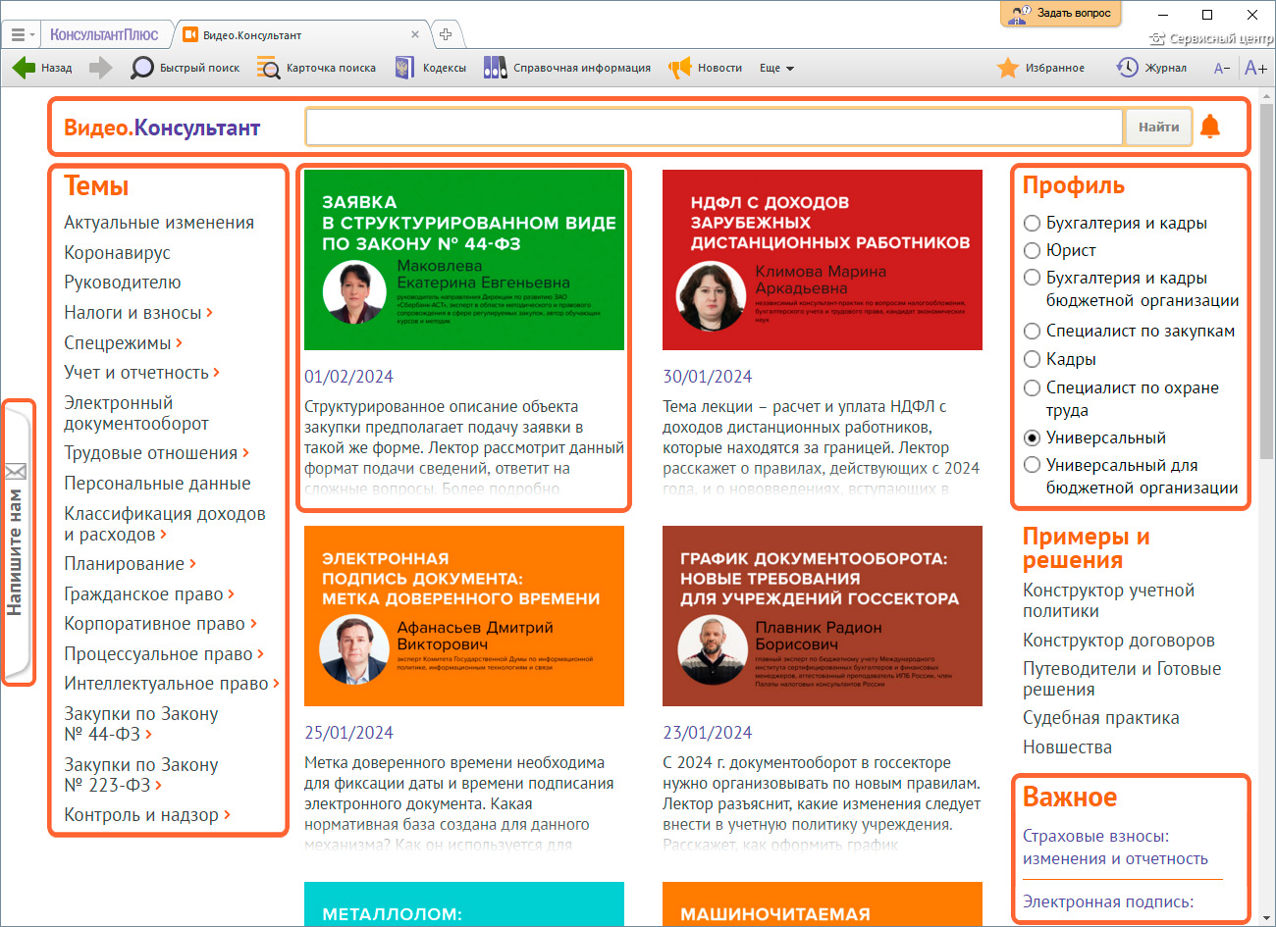Viewport: 1276px width, 927px height.
Task: Open Быстрый поиск magnifier
Action: (x=186, y=68)
